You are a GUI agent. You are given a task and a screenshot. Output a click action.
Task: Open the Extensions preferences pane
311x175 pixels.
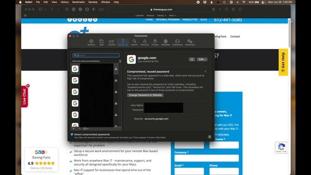click(x=177, y=42)
